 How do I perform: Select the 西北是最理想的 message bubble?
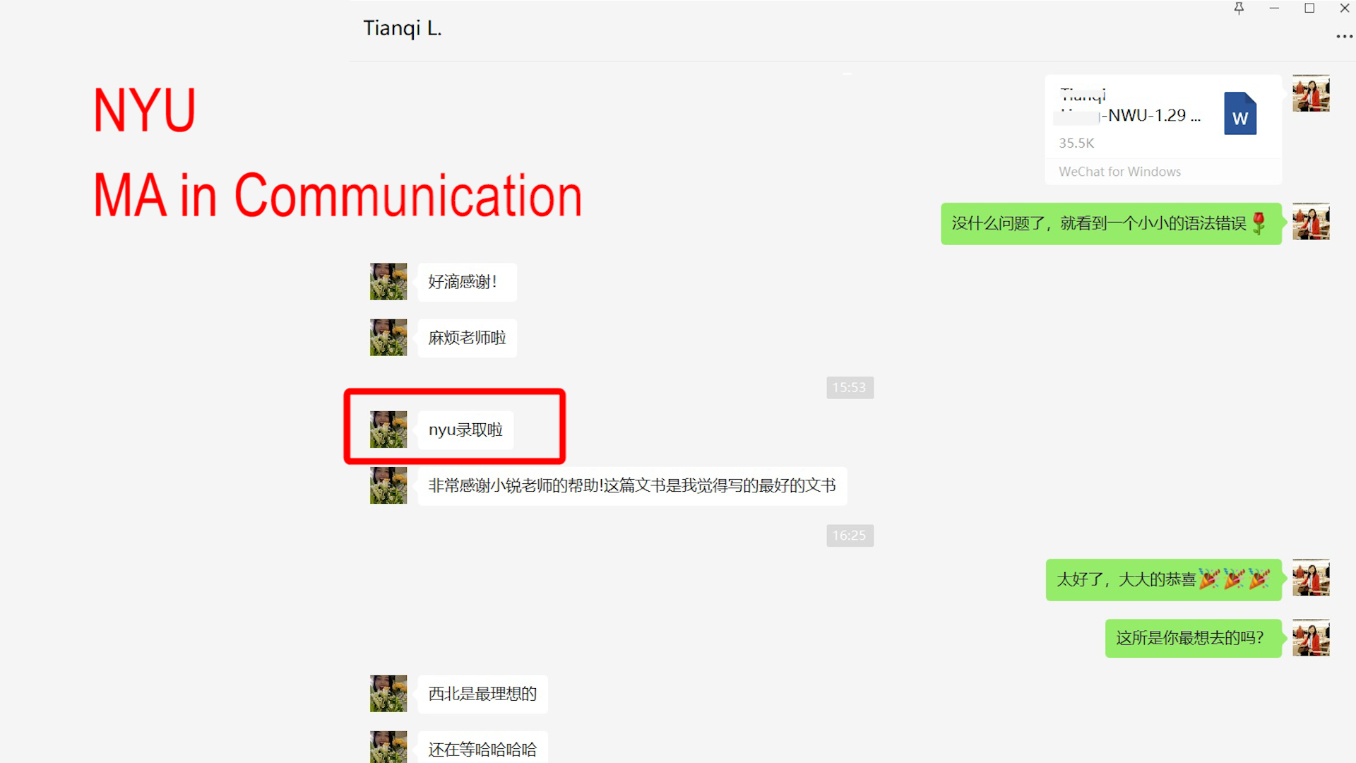click(x=482, y=694)
